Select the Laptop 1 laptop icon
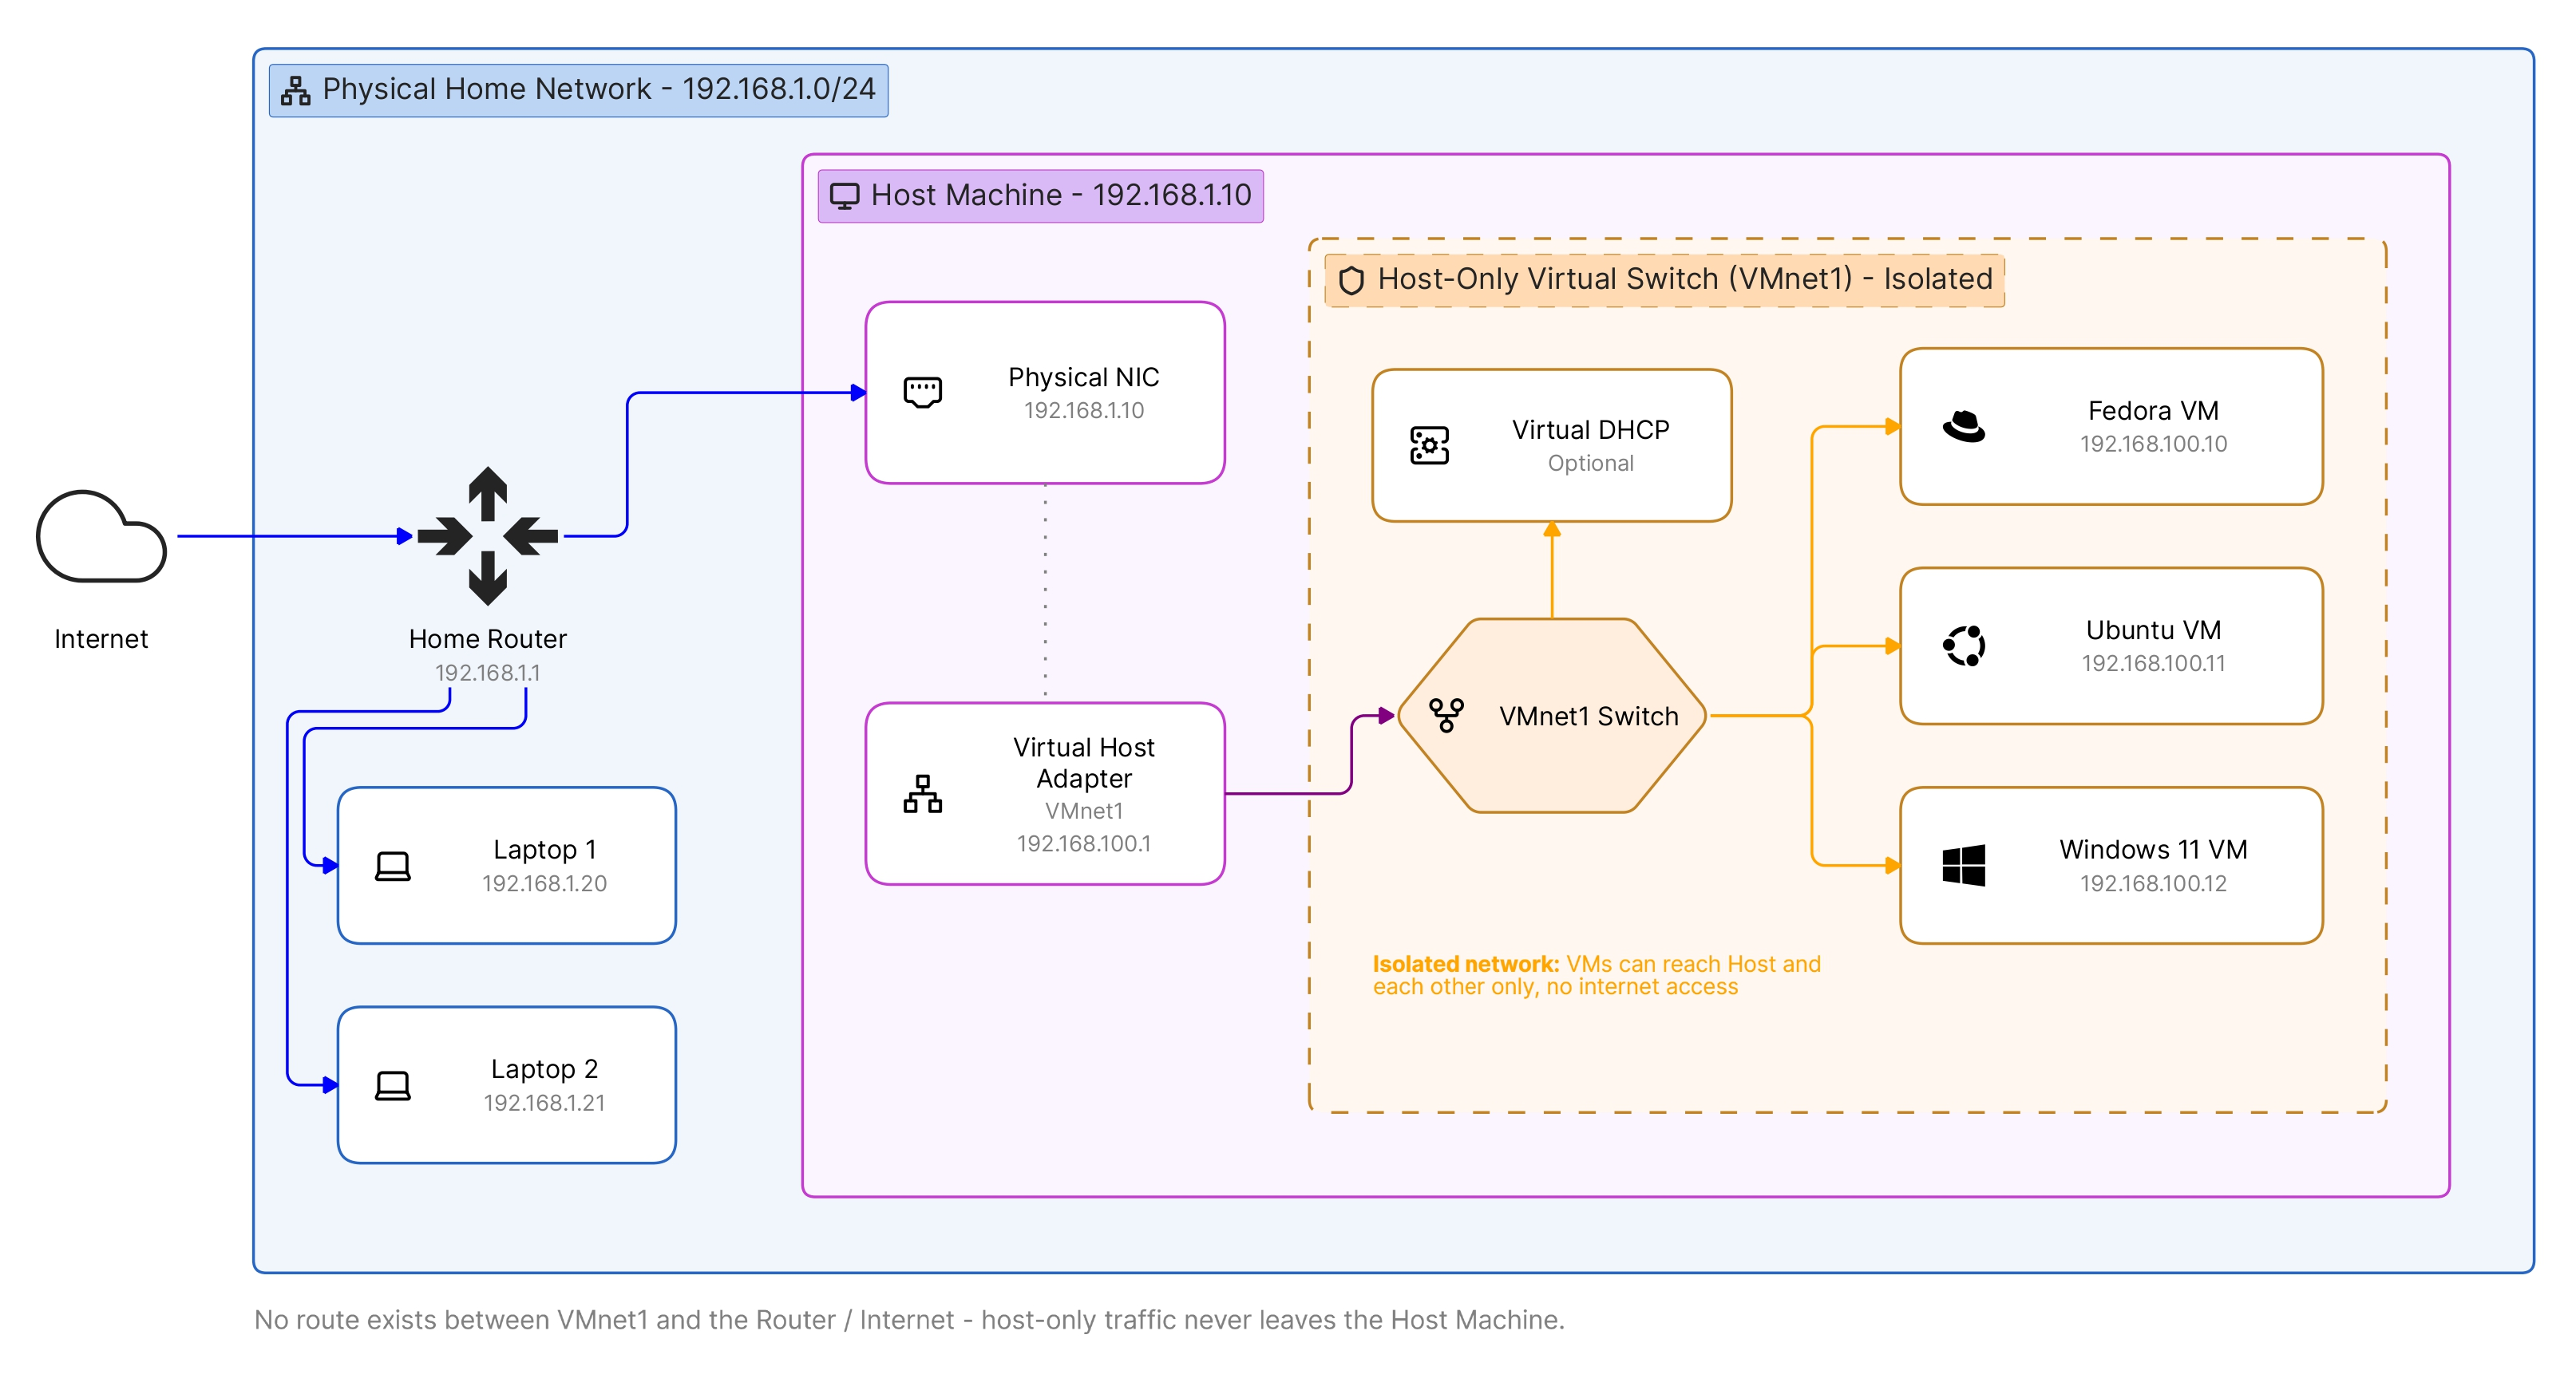Screen dimensions: 2576x1386 [x=392, y=866]
